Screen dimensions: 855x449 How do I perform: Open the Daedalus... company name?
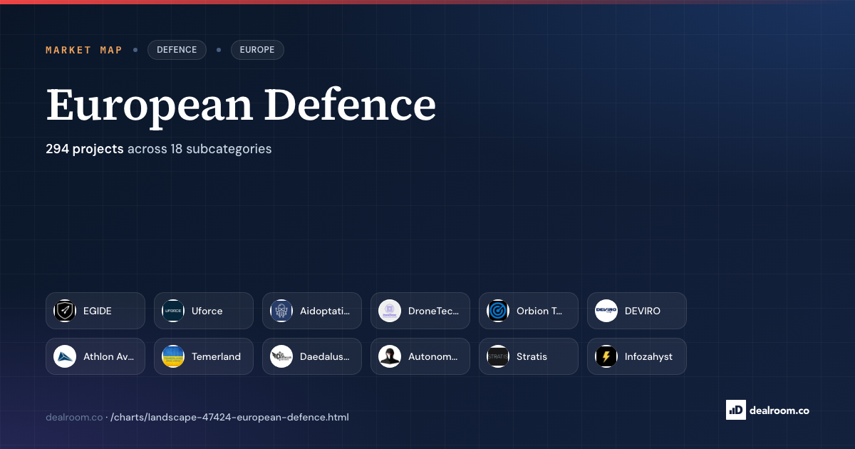(x=325, y=356)
